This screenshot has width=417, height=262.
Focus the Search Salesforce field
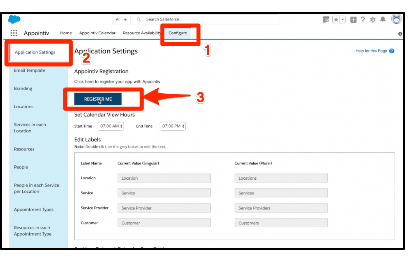(205, 20)
